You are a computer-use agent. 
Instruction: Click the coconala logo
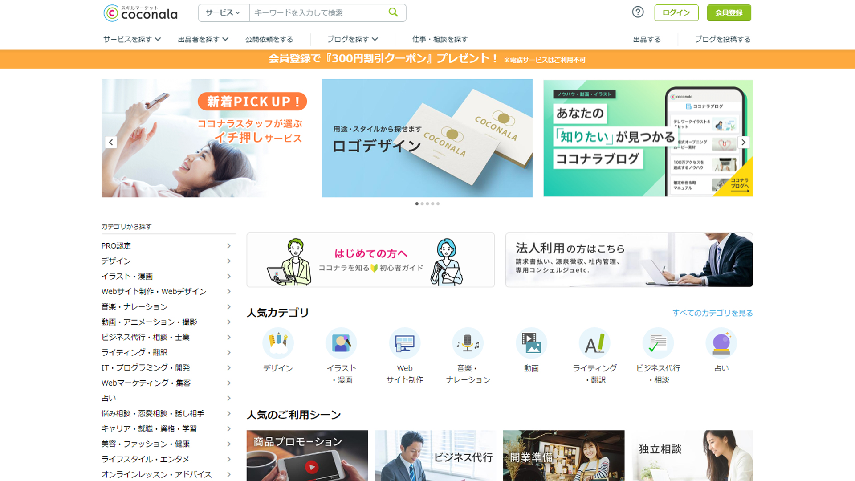[x=141, y=13]
